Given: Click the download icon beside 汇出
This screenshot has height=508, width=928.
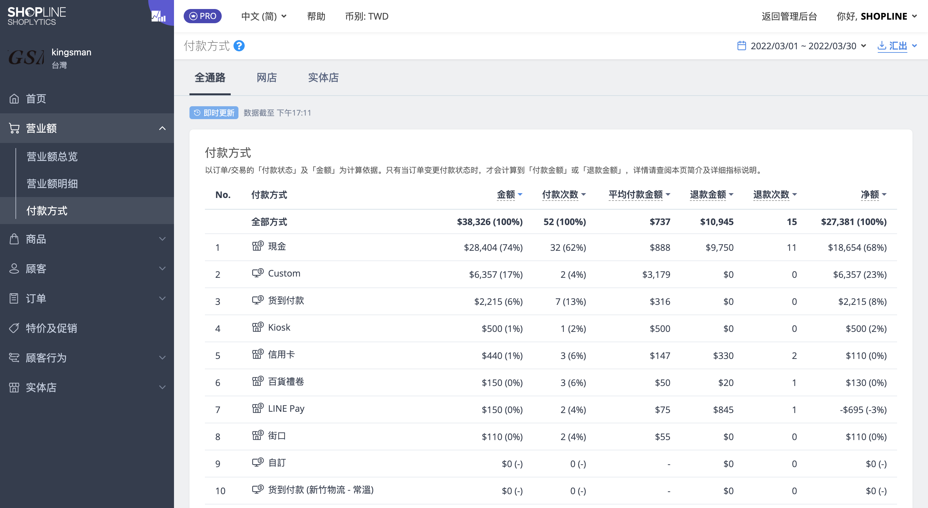Looking at the screenshot, I should coord(882,46).
